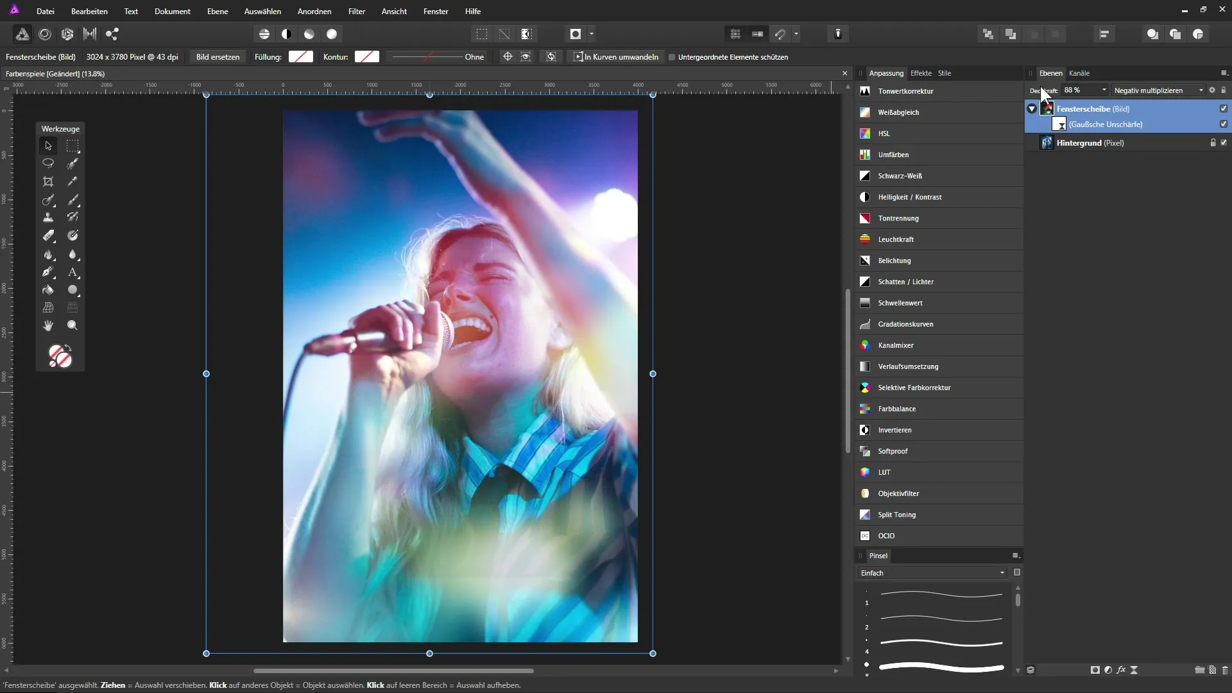
Task: Switch to the Kanäle tab
Action: click(1079, 73)
